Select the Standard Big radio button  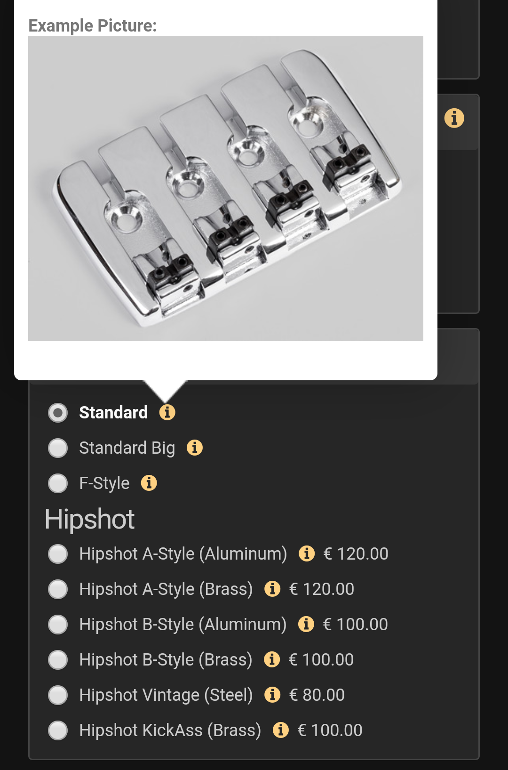[58, 448]
